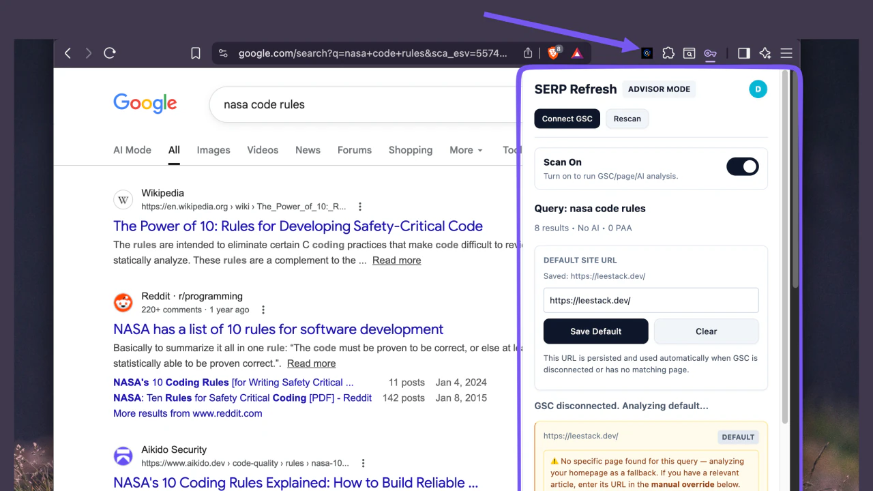873x491 pixels.
Task: Reload the page with the refresh icon
Action: [x=110, y=53]
